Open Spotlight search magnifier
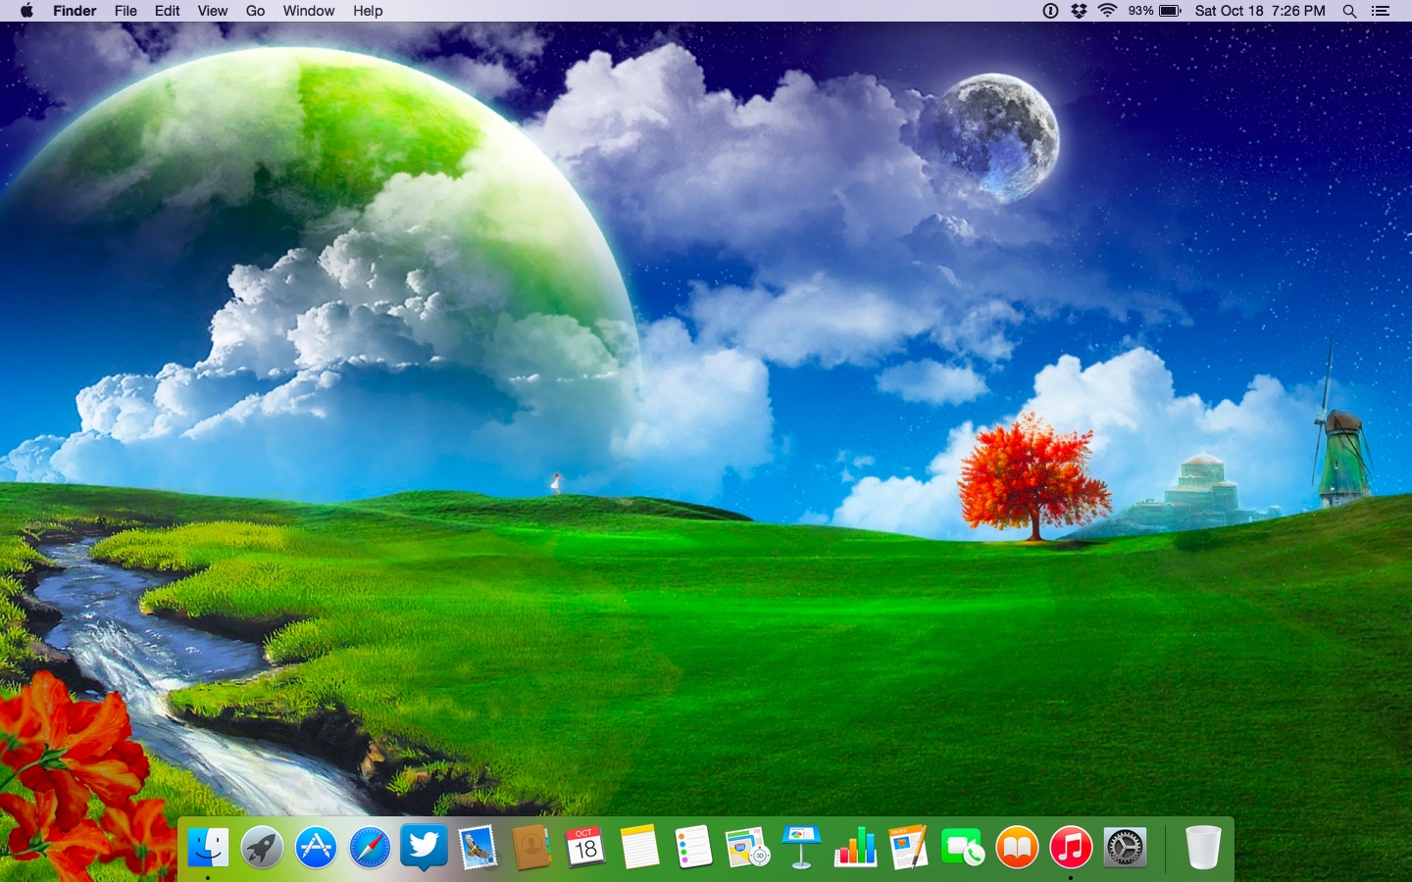 [1349, 11]
